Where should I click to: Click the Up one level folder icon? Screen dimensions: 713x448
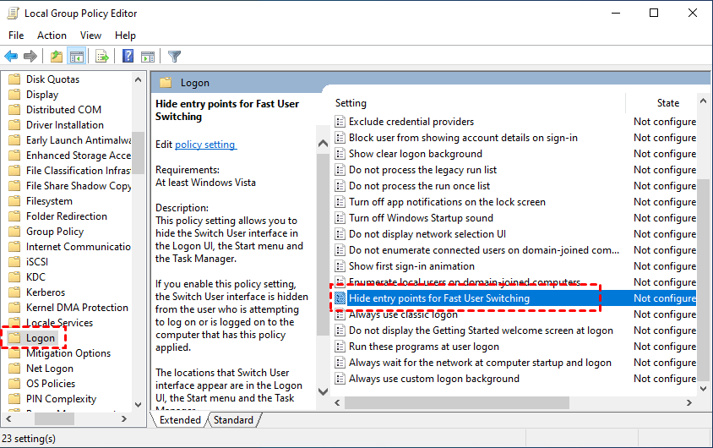pos(57,57)
